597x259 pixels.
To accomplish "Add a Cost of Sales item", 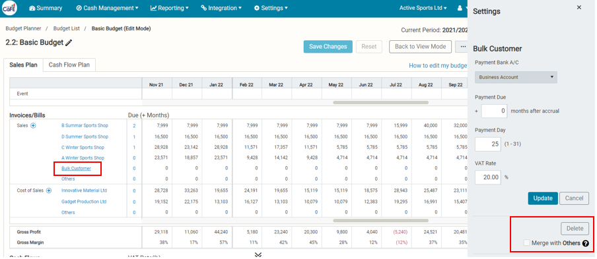I will tap(49, 190).
